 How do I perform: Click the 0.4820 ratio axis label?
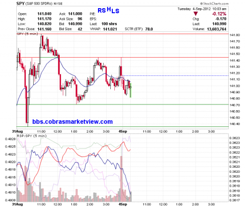[10, 162]
